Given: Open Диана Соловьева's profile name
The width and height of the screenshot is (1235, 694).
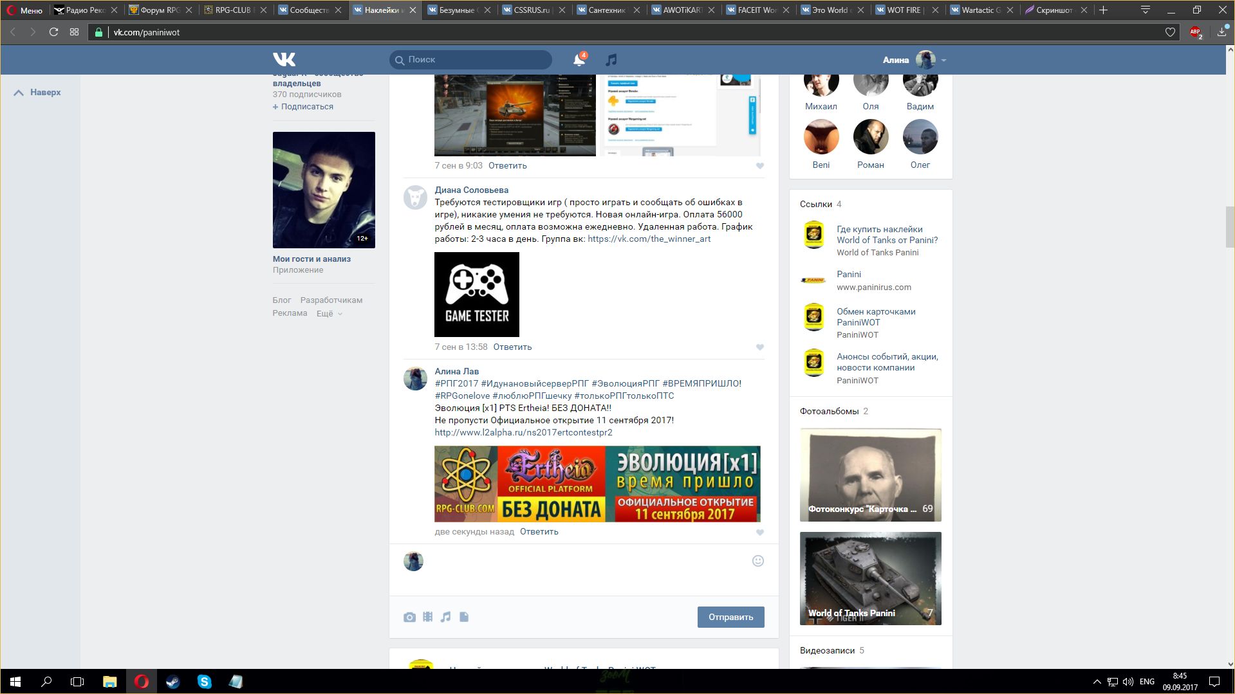Looking at the screenshot, I should (x=471, y=190).
